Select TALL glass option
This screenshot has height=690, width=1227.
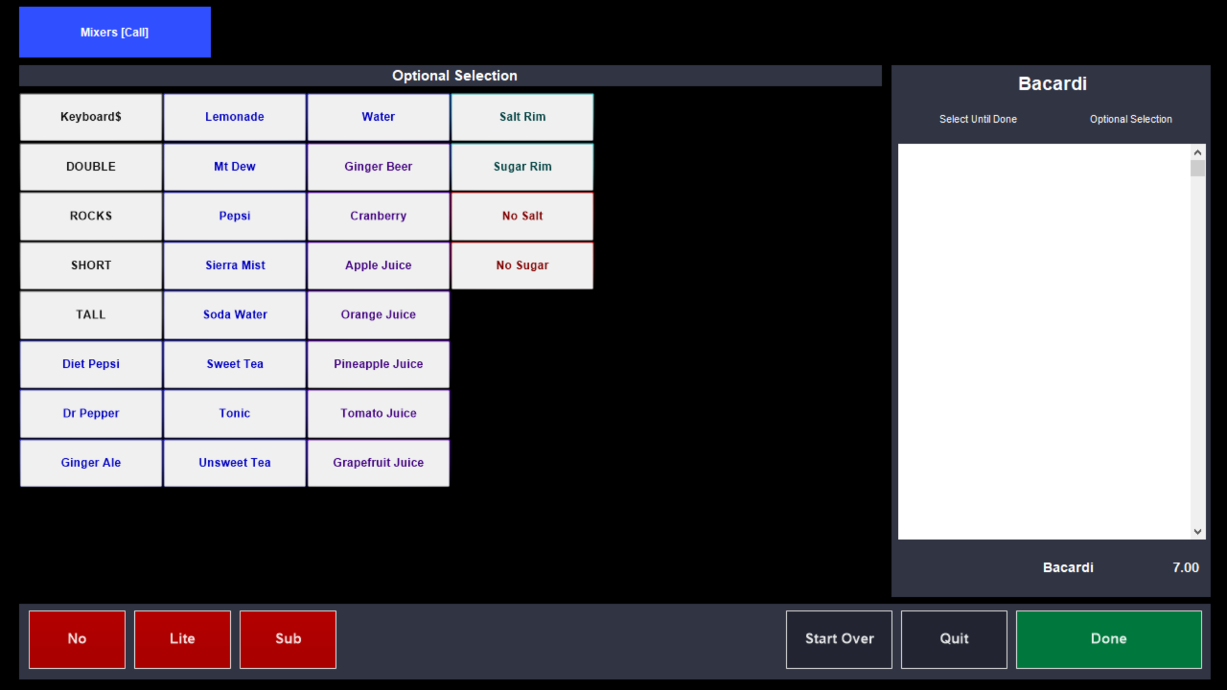pyautogui.click(x=91, y=315)
